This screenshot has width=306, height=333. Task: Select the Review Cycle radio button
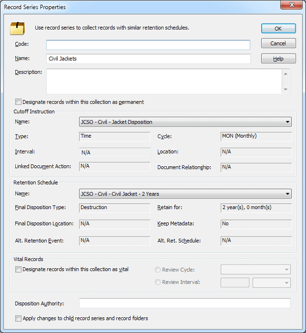click(158, 270)
